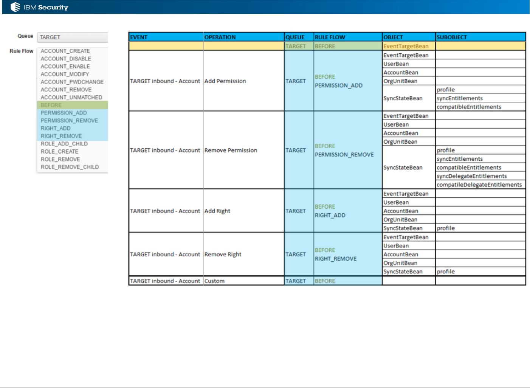Click the RULE FLOW column header

[x=348, y=37]
